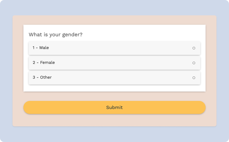
Task: Select the Male radio button circle
Action: click(x=194, y=48)
